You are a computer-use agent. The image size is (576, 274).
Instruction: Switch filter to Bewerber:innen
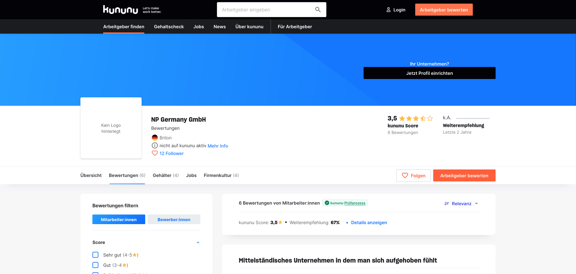tap(174, 219)
